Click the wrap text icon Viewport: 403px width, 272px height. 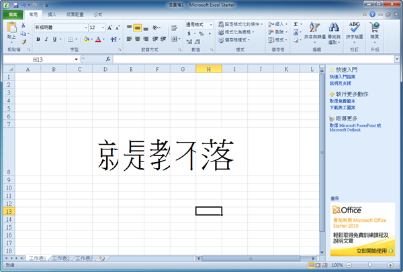(174, 27)
